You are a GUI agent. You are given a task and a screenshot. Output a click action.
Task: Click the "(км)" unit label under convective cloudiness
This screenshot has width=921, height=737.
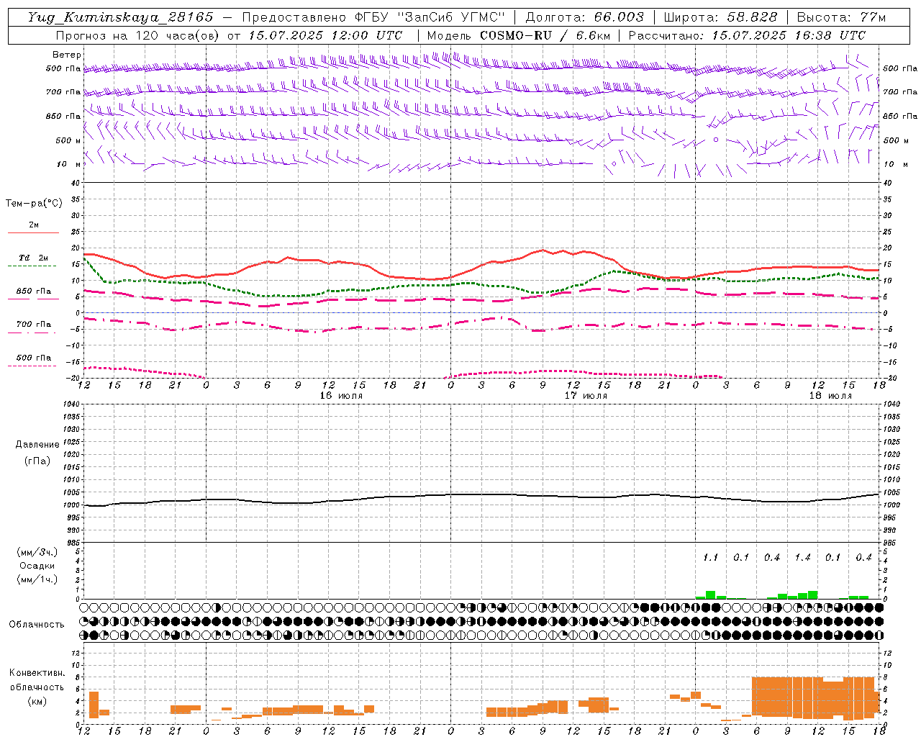(x=37, y=701)
